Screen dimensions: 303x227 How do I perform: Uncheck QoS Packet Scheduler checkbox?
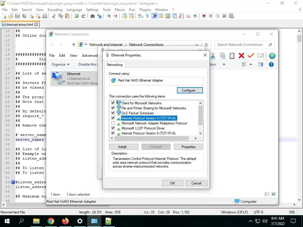(x=113, y=113)
